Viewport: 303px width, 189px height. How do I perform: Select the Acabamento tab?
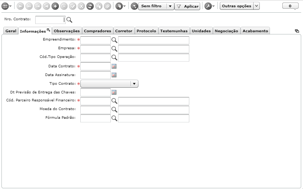255,31
